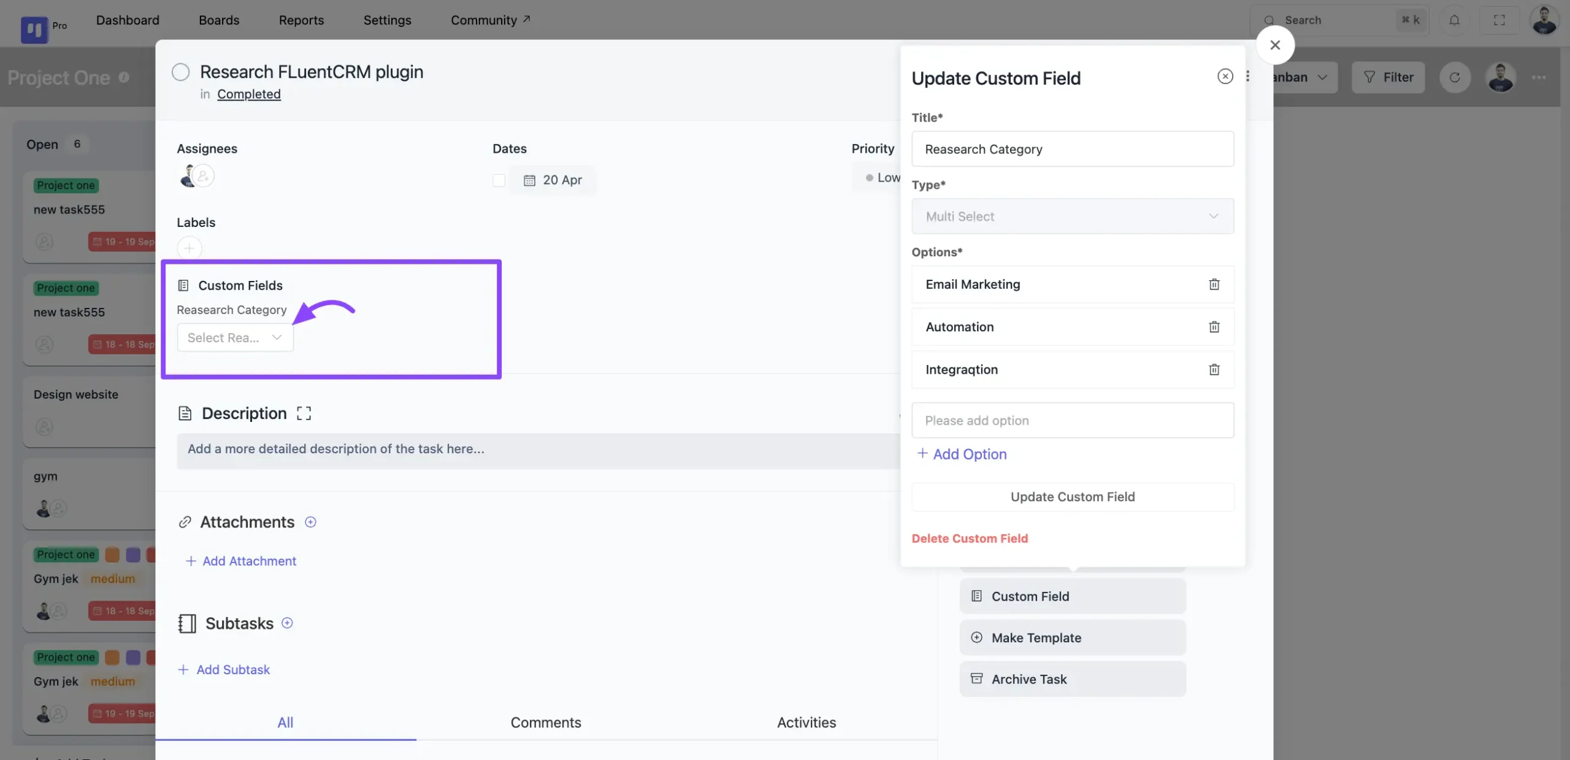Viewport: 1570px width, 760px height.
Task: Click the task description text area
Action: tap(538, 450)
